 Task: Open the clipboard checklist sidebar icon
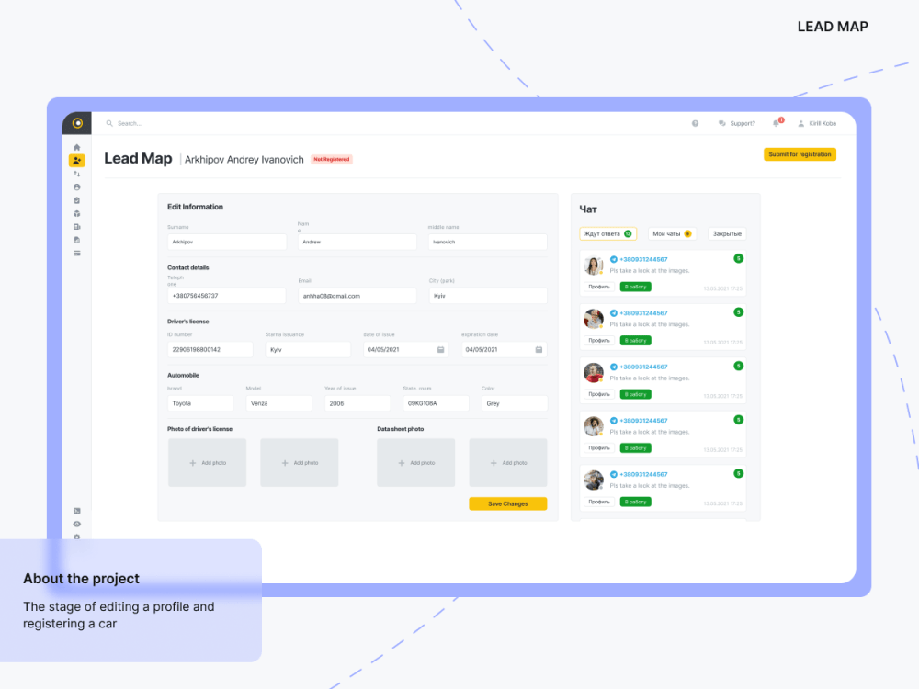77,200
